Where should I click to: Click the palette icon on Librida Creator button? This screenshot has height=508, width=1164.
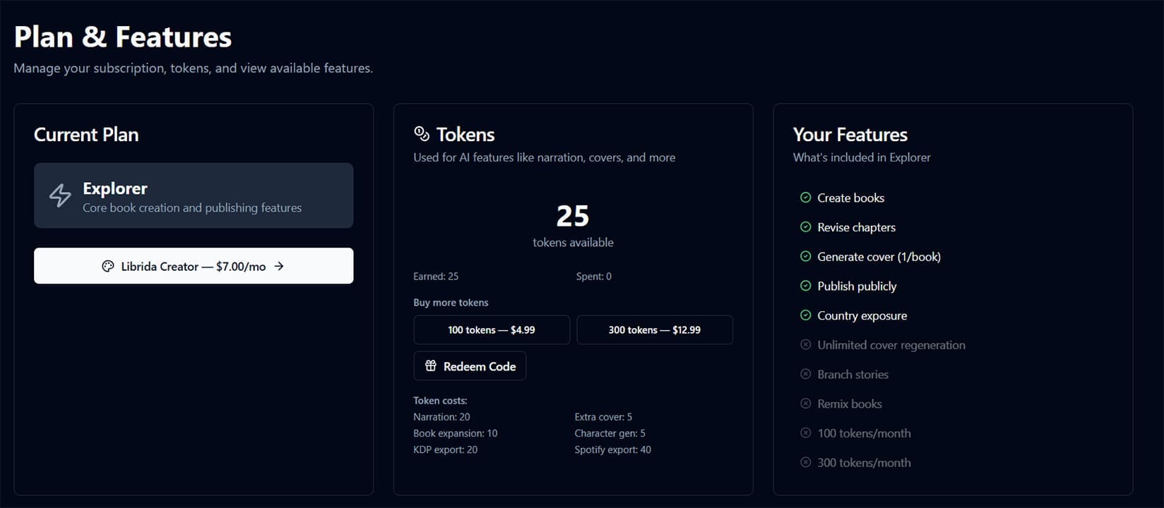click(108, 266)
